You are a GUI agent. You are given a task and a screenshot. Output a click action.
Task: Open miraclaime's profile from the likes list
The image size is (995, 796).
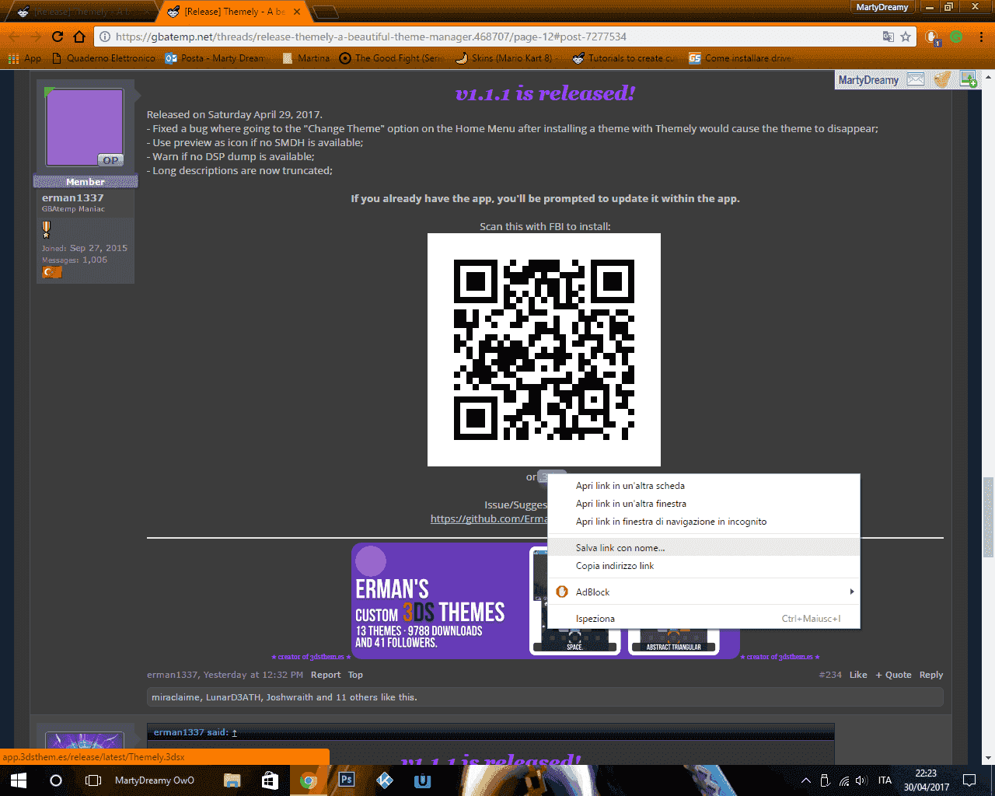point(175,697)
